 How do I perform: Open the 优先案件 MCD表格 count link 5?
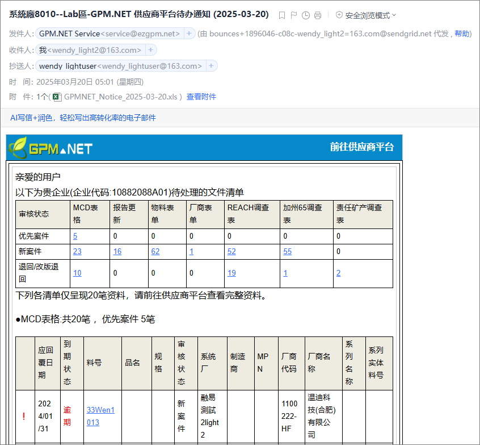[x=75, y=236]
